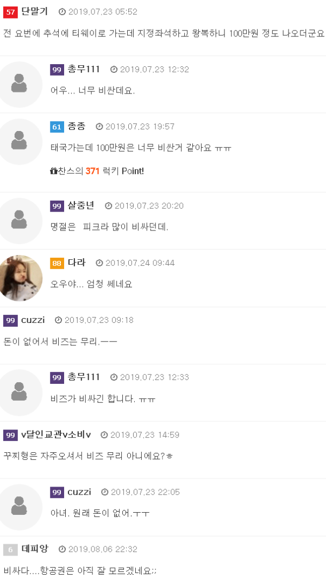The height and width of the screenshot is (579, 326).
Task: Open 총무111's name on the 12:32 comment
Action: (x=84, y=69)
